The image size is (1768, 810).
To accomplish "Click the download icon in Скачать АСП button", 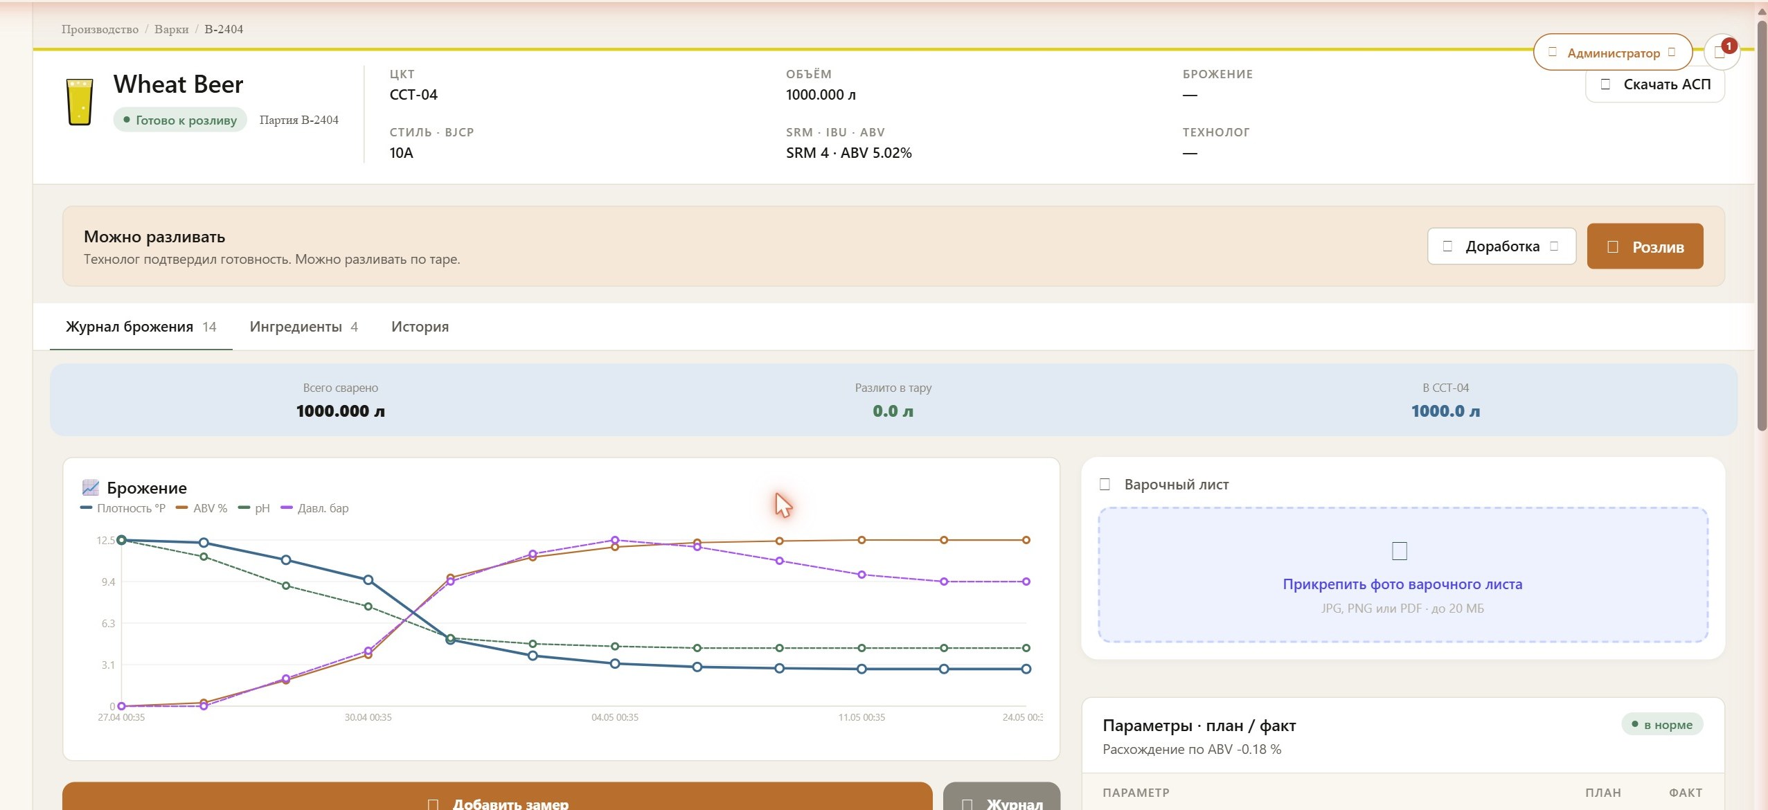I will coord(1605,84).
